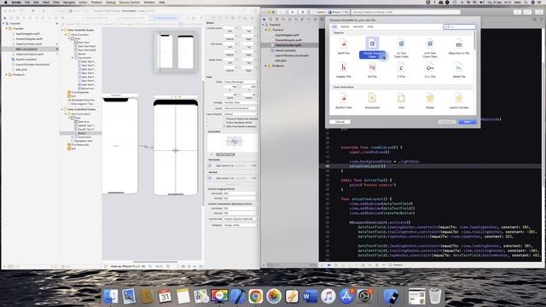Select Assets.xcassets in right window navigator
This screenshot has width=546, height=307.
[286, 50]
